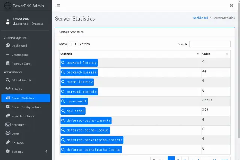Sort by the Value column header
The image size is (240, 160).
click(x=216, y=54)
